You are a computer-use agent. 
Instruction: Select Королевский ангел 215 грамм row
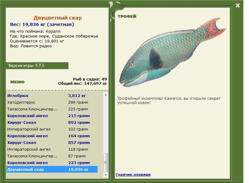[52, 116]
